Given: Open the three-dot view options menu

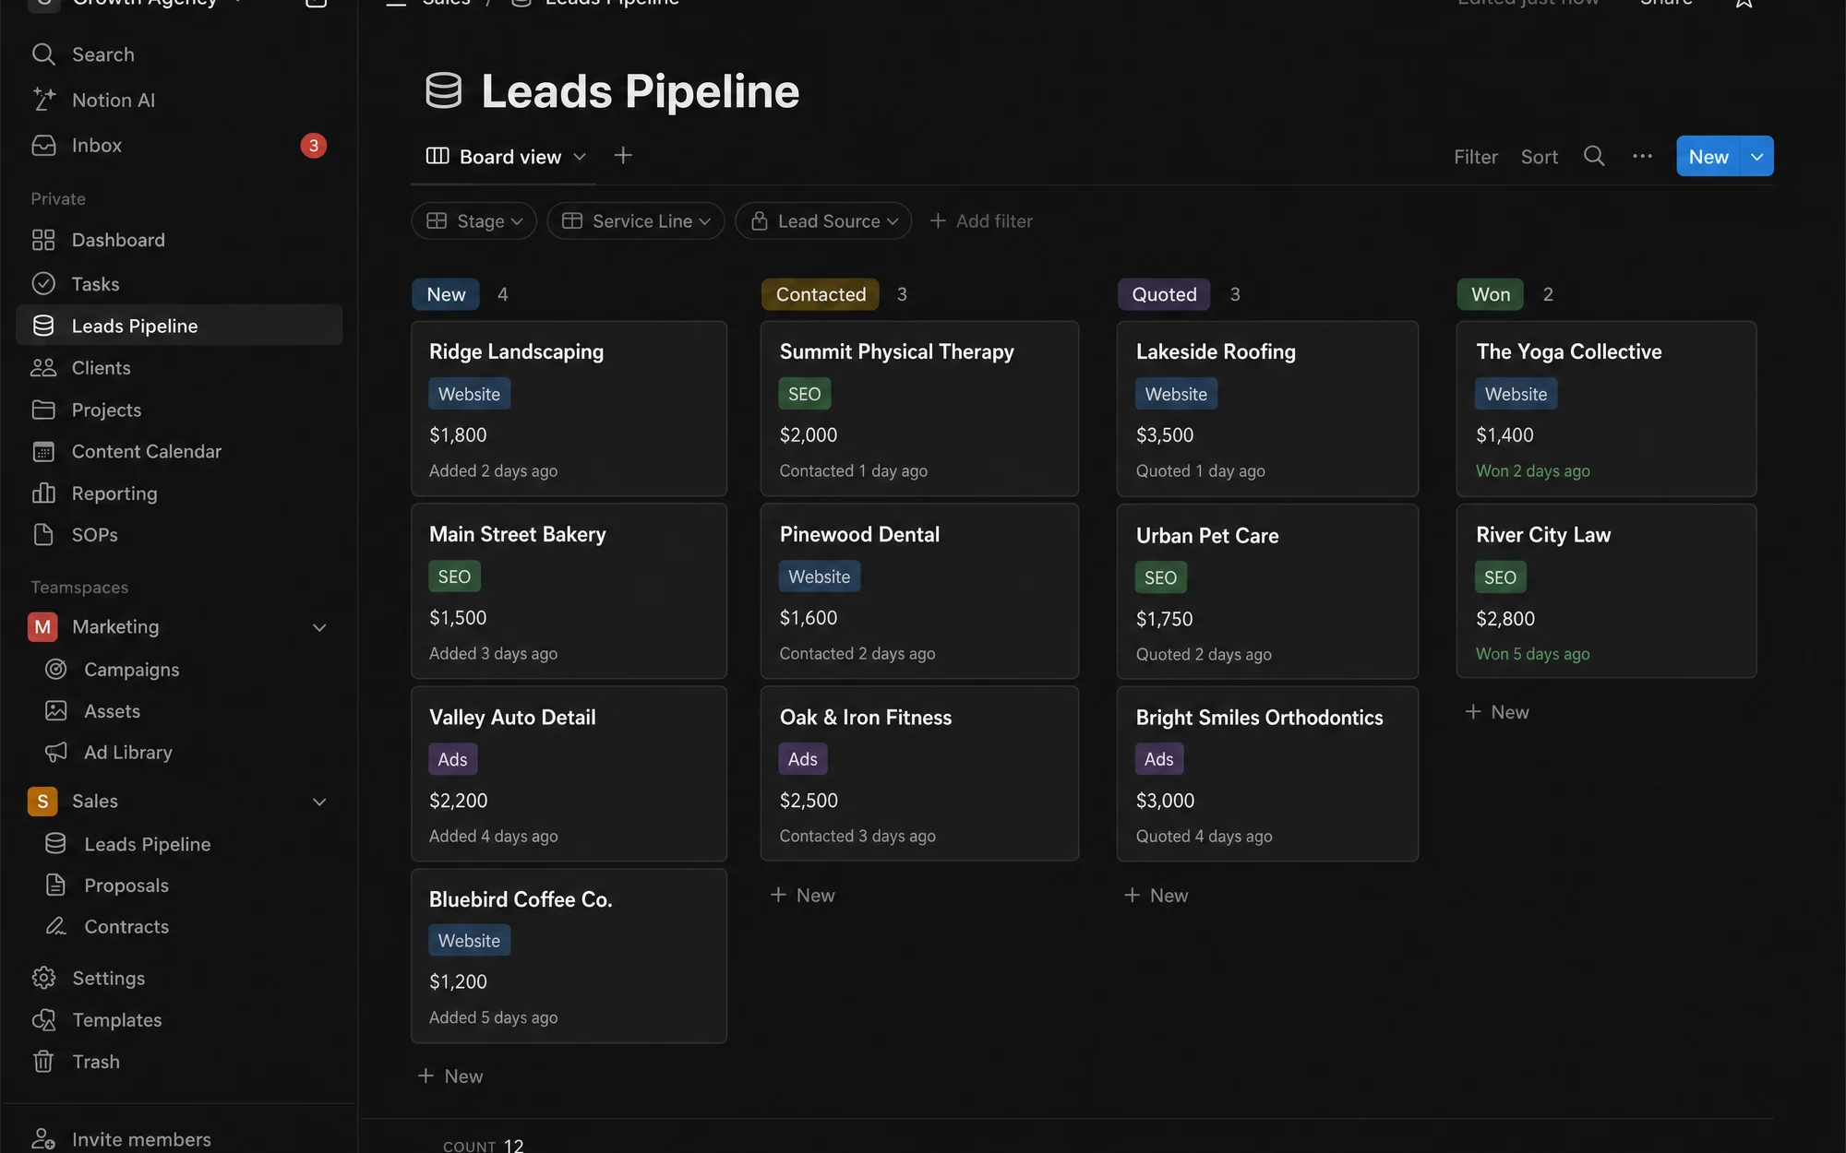Looking at the screenshot, I should 1642,156.
